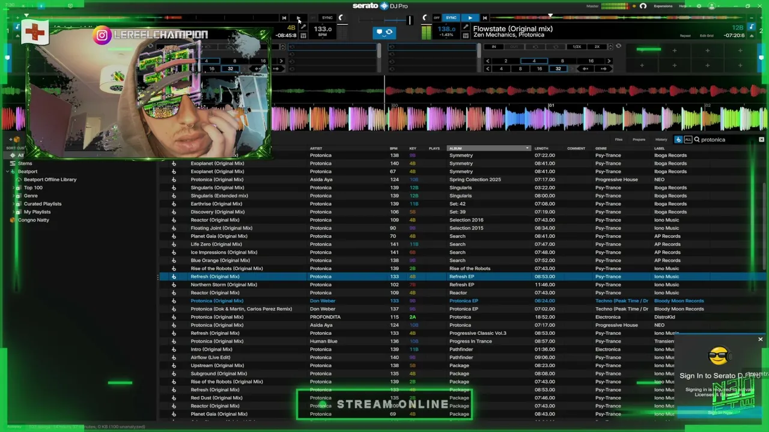This screenshot has height=432, width=769.
Task: Click Stems icon in sidebar
Action: tap(13, 163)
